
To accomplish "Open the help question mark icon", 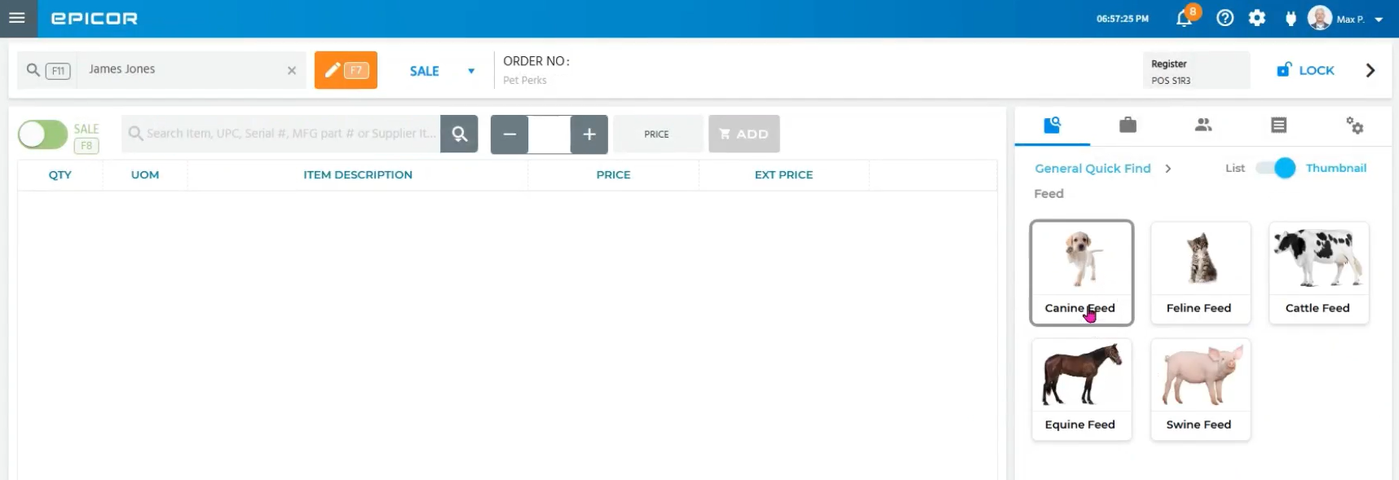I will pos(1225,18).
